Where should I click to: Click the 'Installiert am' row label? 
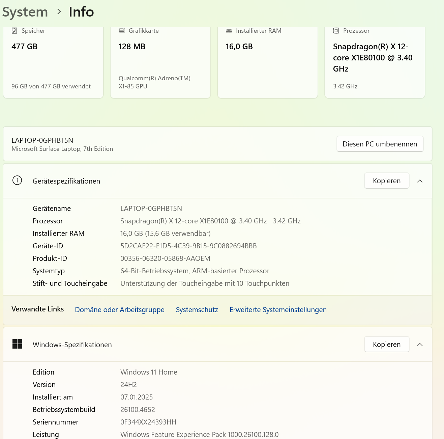click(x=53, y=397)
